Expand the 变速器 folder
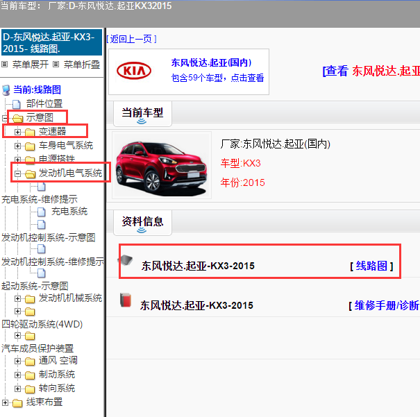Viewport: 420px width, 417px height. pyautogui.click(x=17, y=132)
